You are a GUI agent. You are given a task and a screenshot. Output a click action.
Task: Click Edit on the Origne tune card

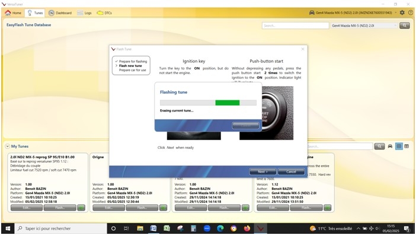coord(109,208)
